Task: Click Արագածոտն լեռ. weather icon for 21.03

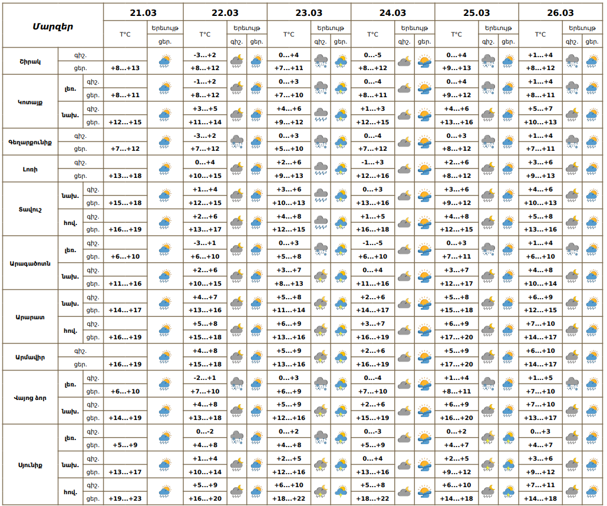Action: coord(165,250)
